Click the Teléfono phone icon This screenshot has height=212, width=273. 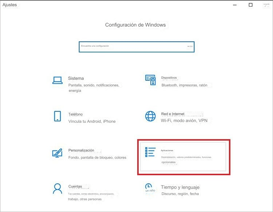58,116
